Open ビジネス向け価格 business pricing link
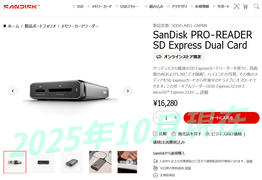This screenshot has height=180, width=262. click(227, 134)
